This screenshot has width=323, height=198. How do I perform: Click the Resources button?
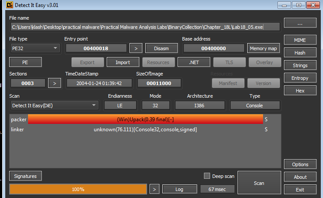pos(158,62)
